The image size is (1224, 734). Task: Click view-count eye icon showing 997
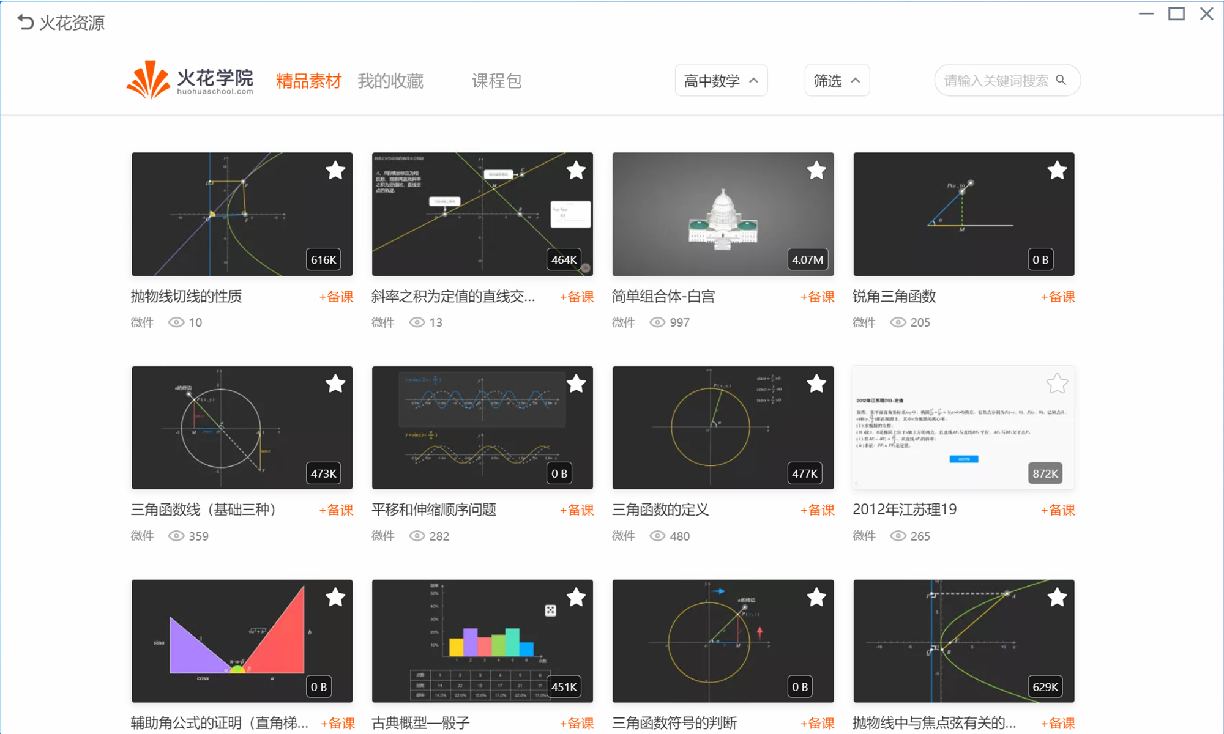(657, 322)
